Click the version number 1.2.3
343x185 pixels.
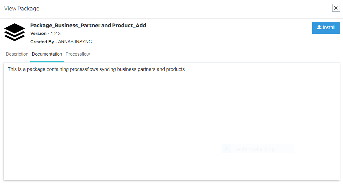(x=56, y=33)
